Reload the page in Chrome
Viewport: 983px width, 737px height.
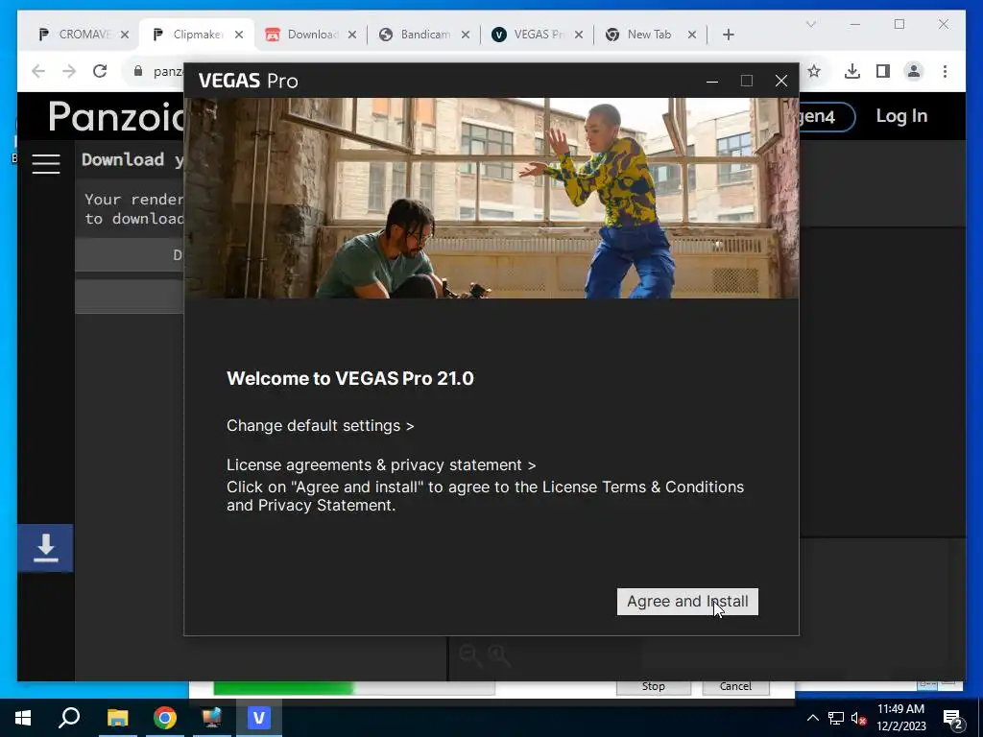point(100,71)
